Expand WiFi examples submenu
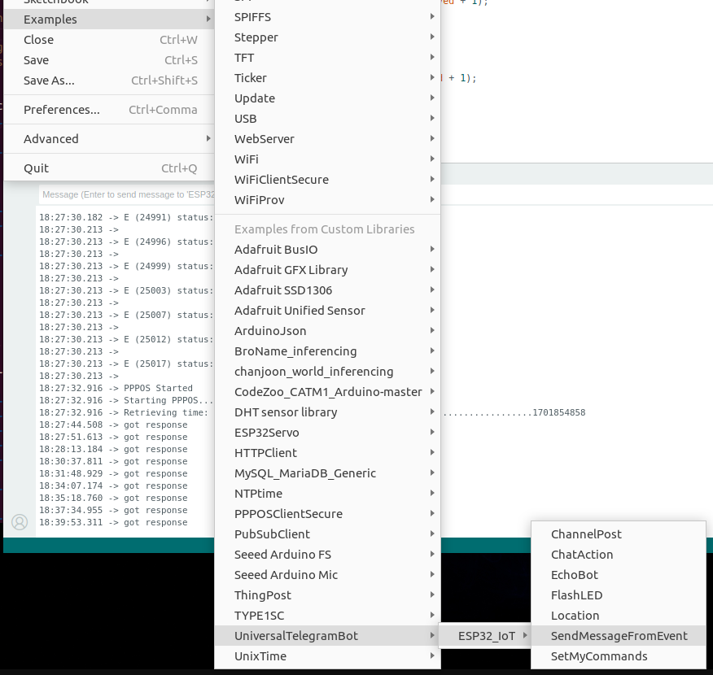 tap(327, 159)
